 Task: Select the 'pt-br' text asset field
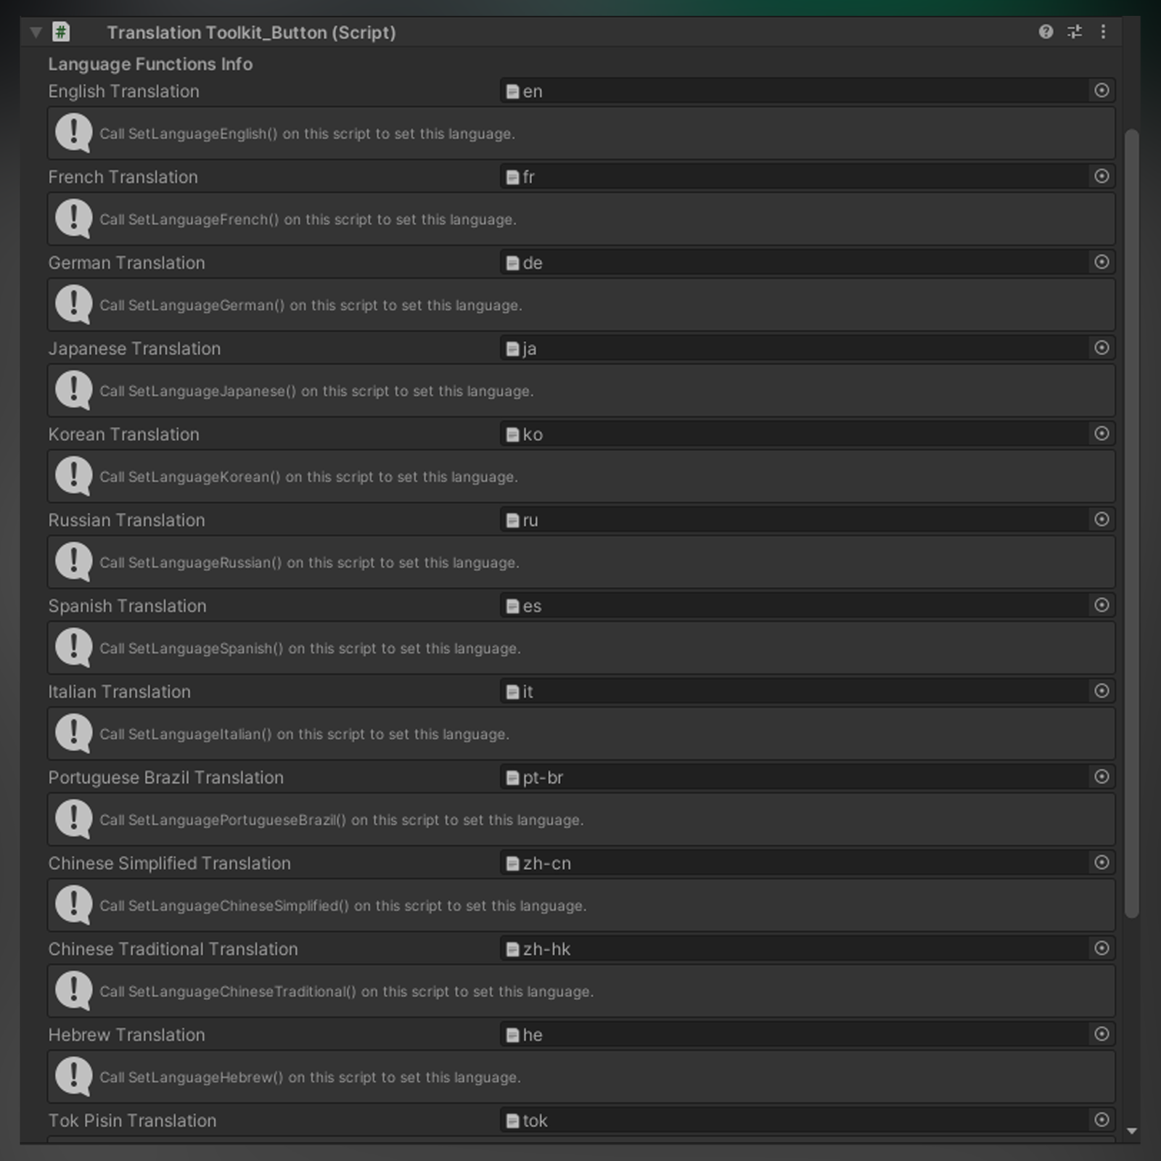coord(726,777)
